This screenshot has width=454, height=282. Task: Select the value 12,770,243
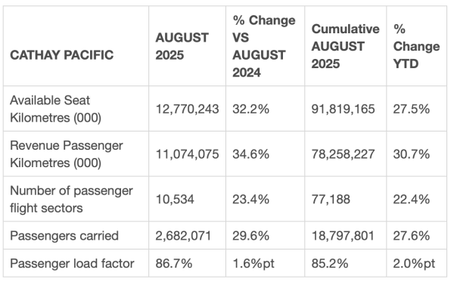point(187,109)
